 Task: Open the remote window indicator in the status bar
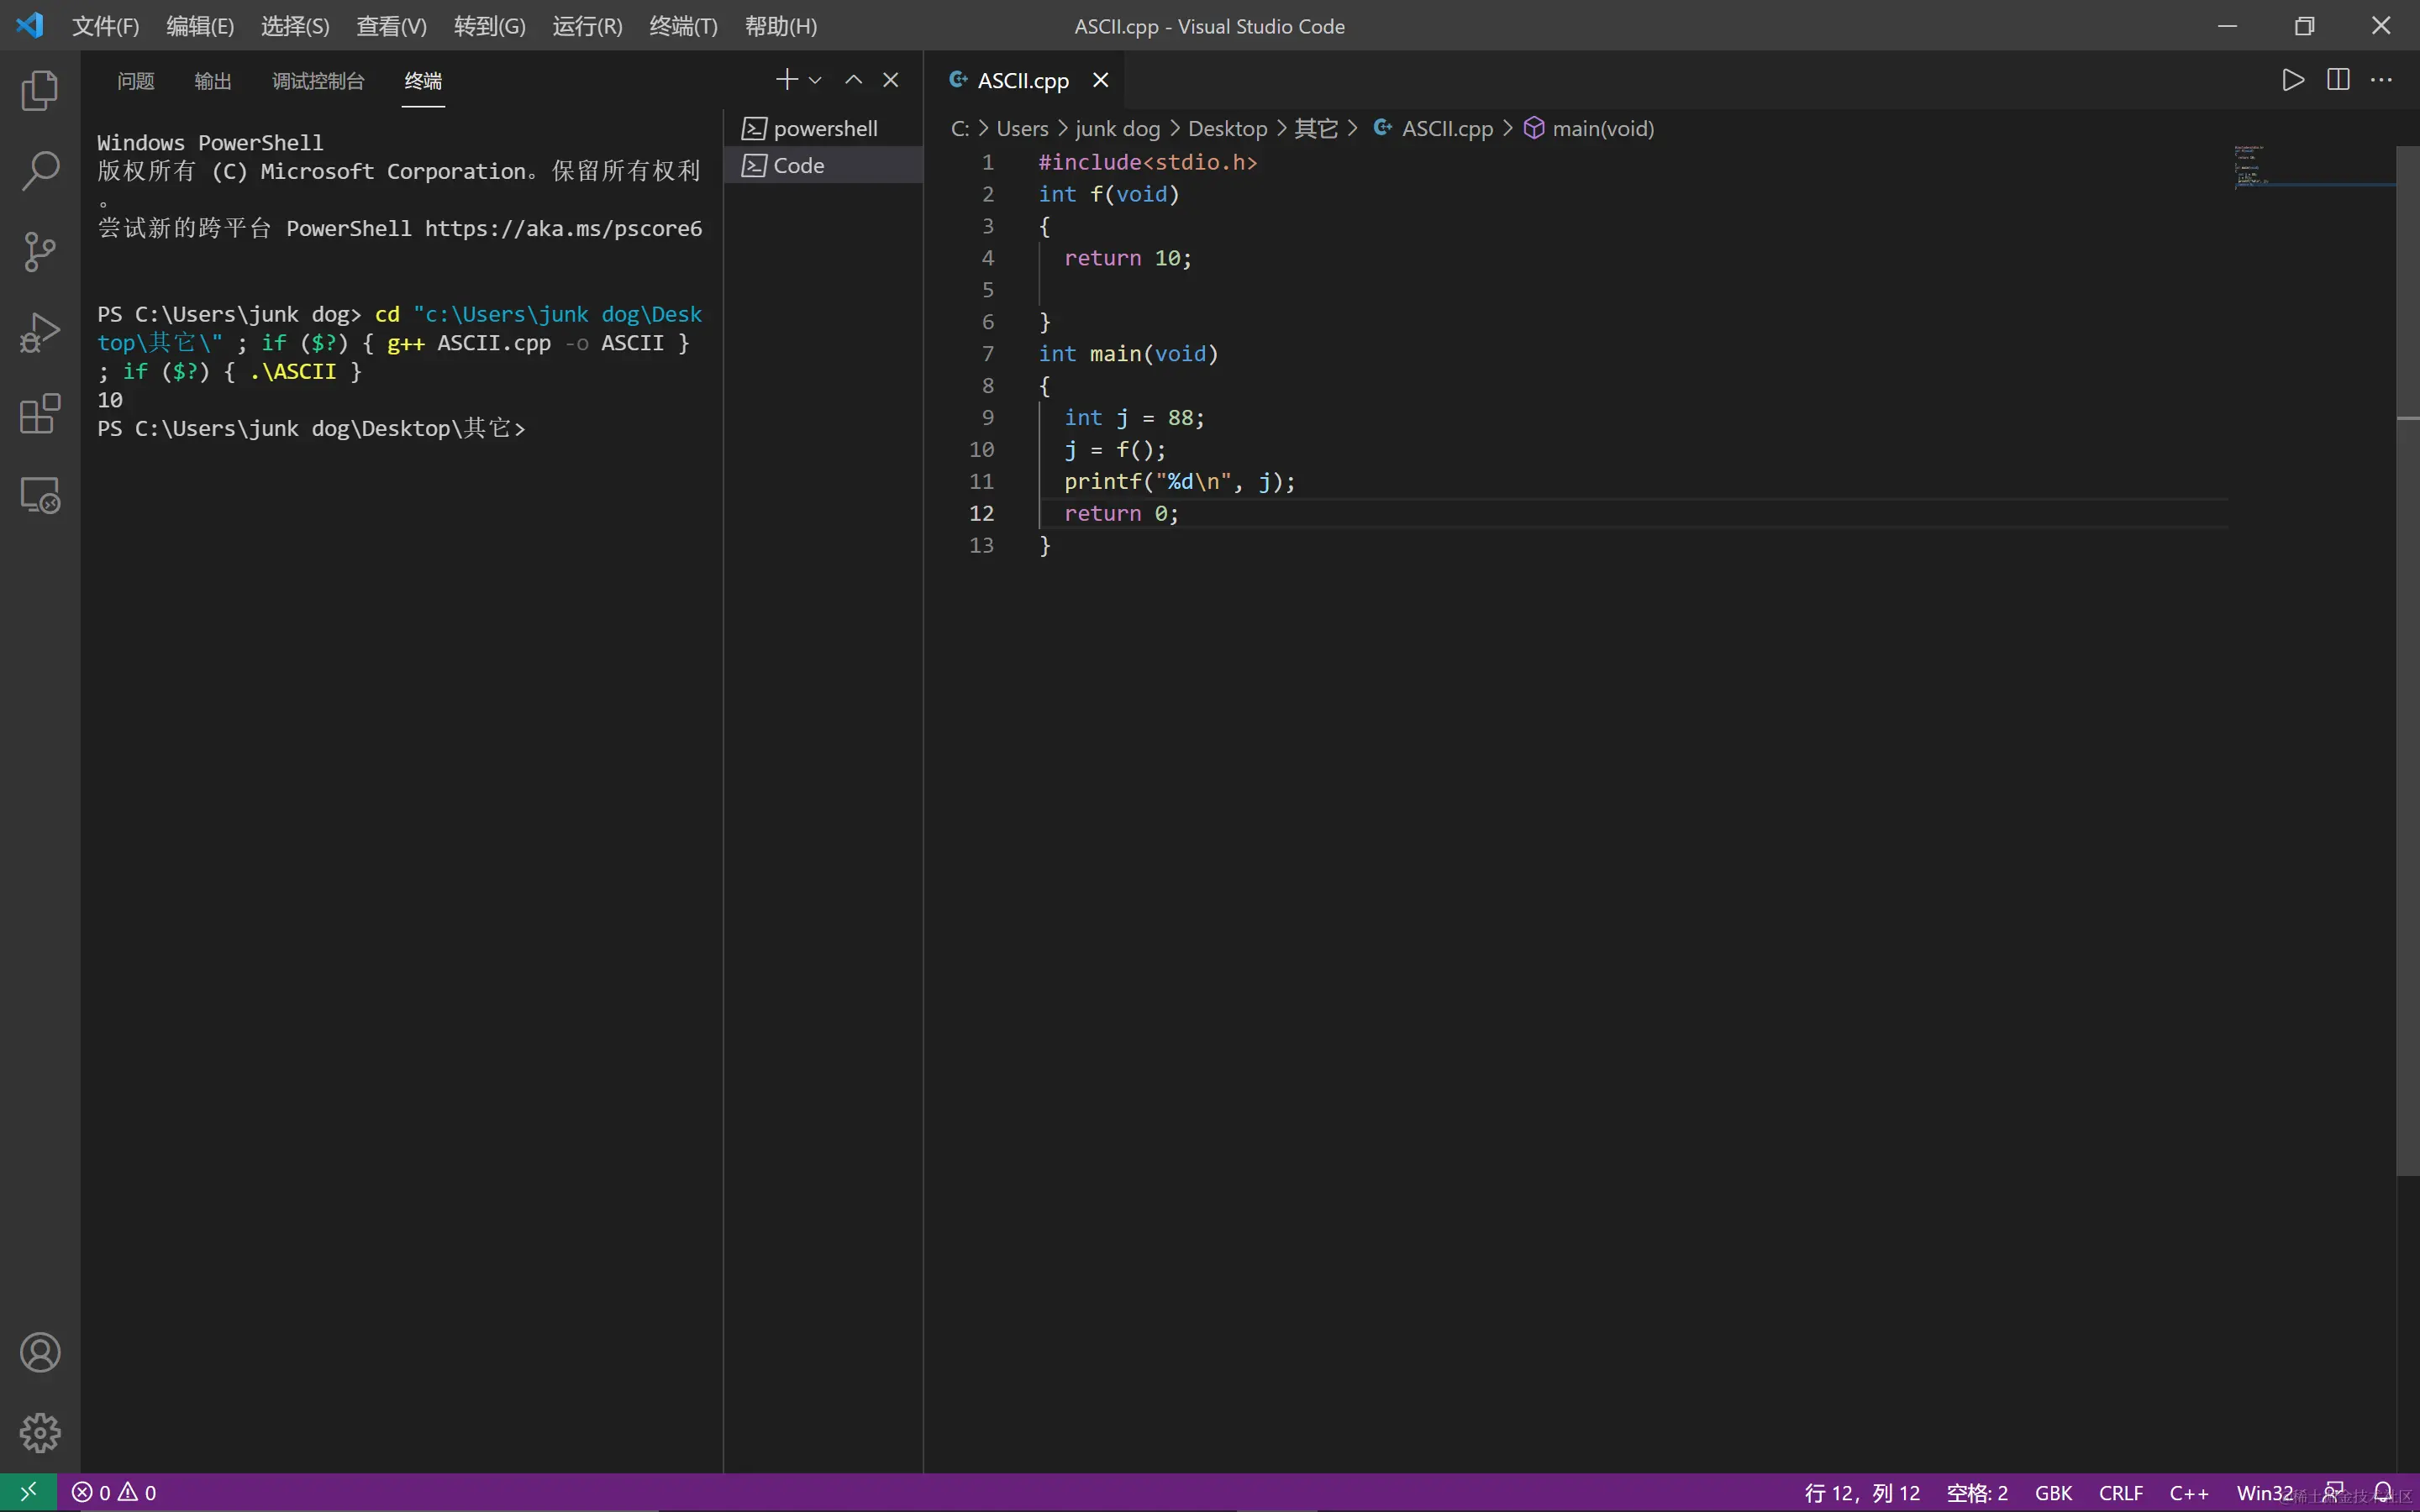pyautogui.click(x=28, y=1492)
